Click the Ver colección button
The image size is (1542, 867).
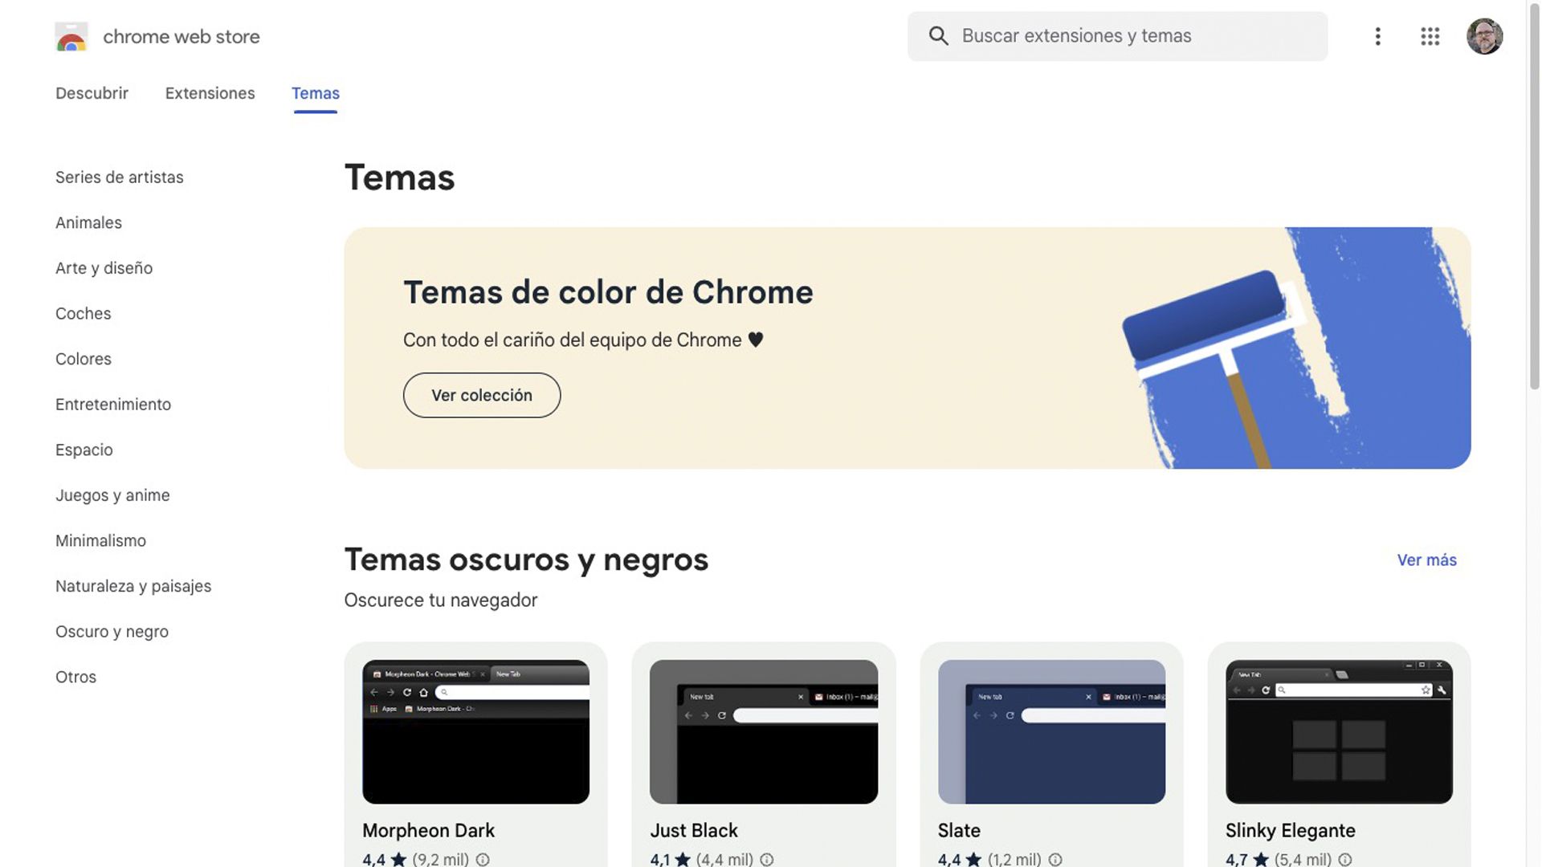[x=481, y=395]
